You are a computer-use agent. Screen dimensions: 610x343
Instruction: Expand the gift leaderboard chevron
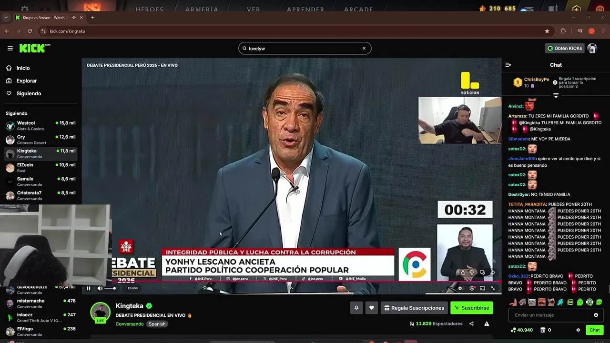[x=556, y=96]
